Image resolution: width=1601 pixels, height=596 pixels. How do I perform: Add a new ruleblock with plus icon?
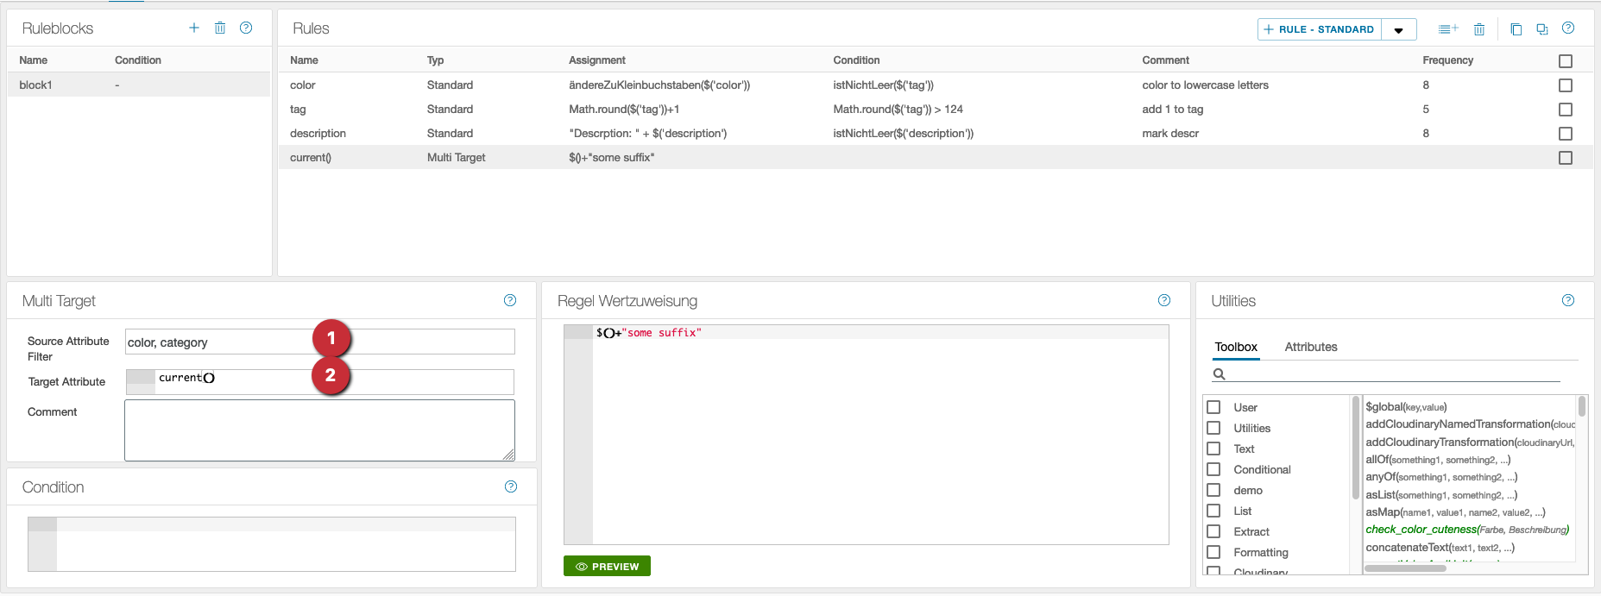194,28
